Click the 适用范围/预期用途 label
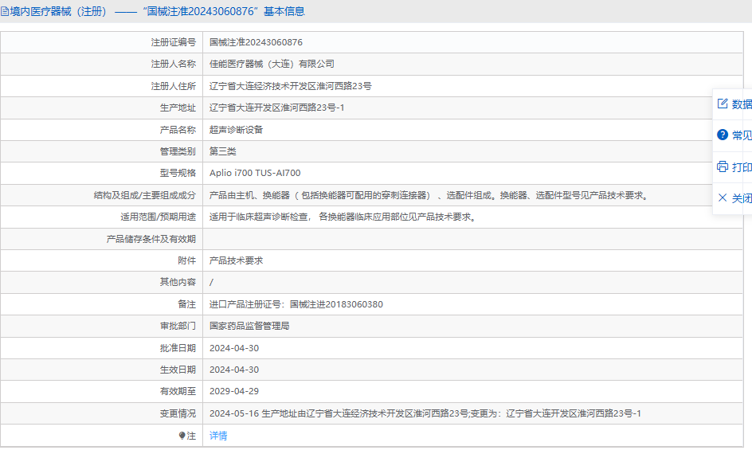The width and height of the screenshot is (752, 454). click(x=158, y=217)
